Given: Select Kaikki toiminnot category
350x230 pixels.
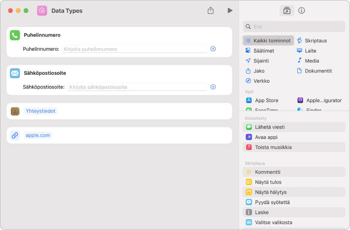Looking at the screenshot, I should tap(268, 41).
